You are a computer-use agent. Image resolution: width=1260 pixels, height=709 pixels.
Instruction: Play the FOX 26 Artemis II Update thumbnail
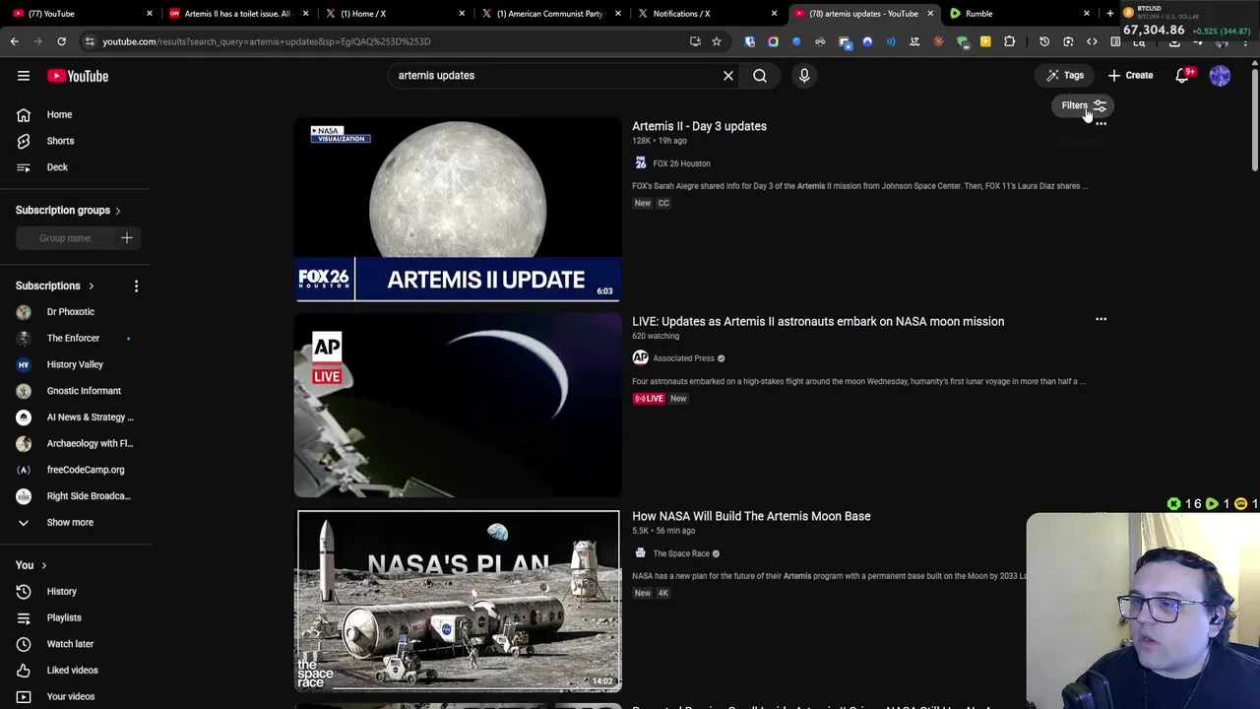pyautogui.click(x=458, y=210)
